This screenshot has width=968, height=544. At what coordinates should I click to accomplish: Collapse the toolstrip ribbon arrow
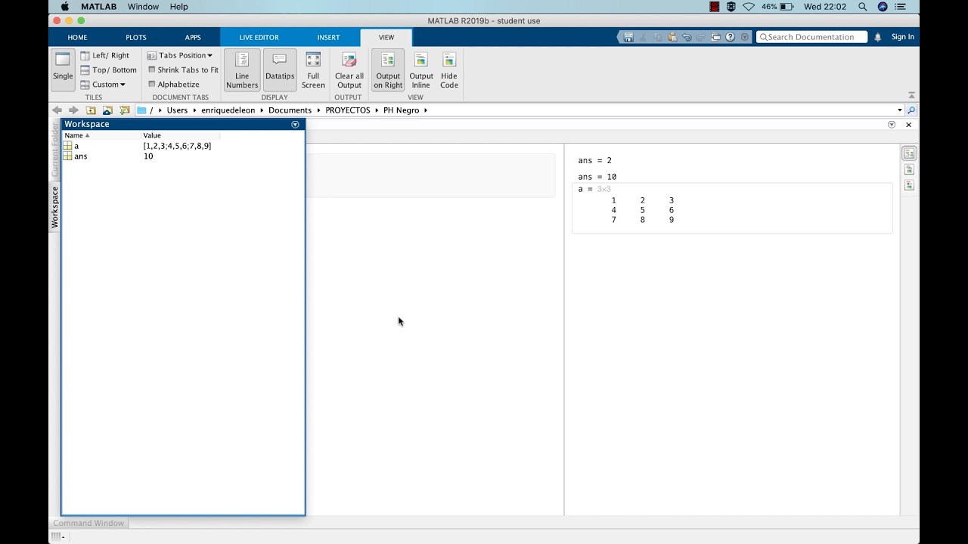[911, 95]
